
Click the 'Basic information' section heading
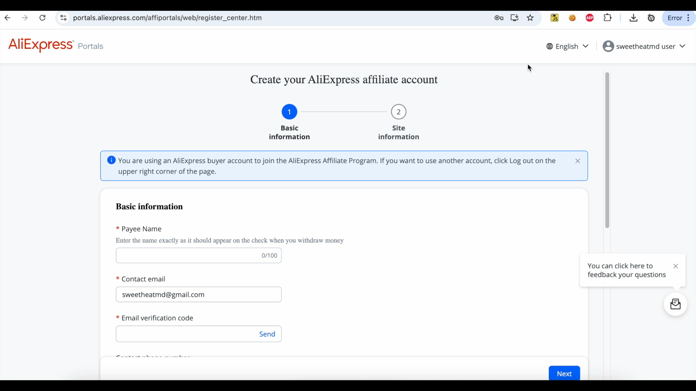tap(149, 207)
